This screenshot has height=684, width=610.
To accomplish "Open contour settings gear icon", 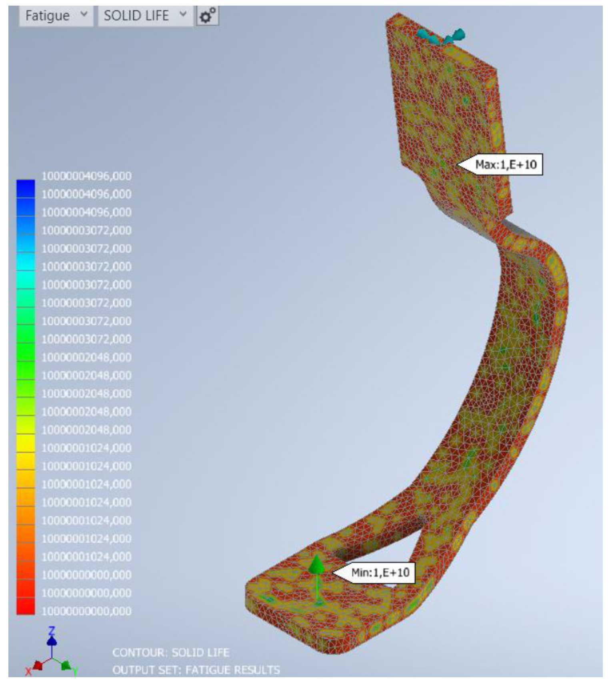I will point(208,16).
